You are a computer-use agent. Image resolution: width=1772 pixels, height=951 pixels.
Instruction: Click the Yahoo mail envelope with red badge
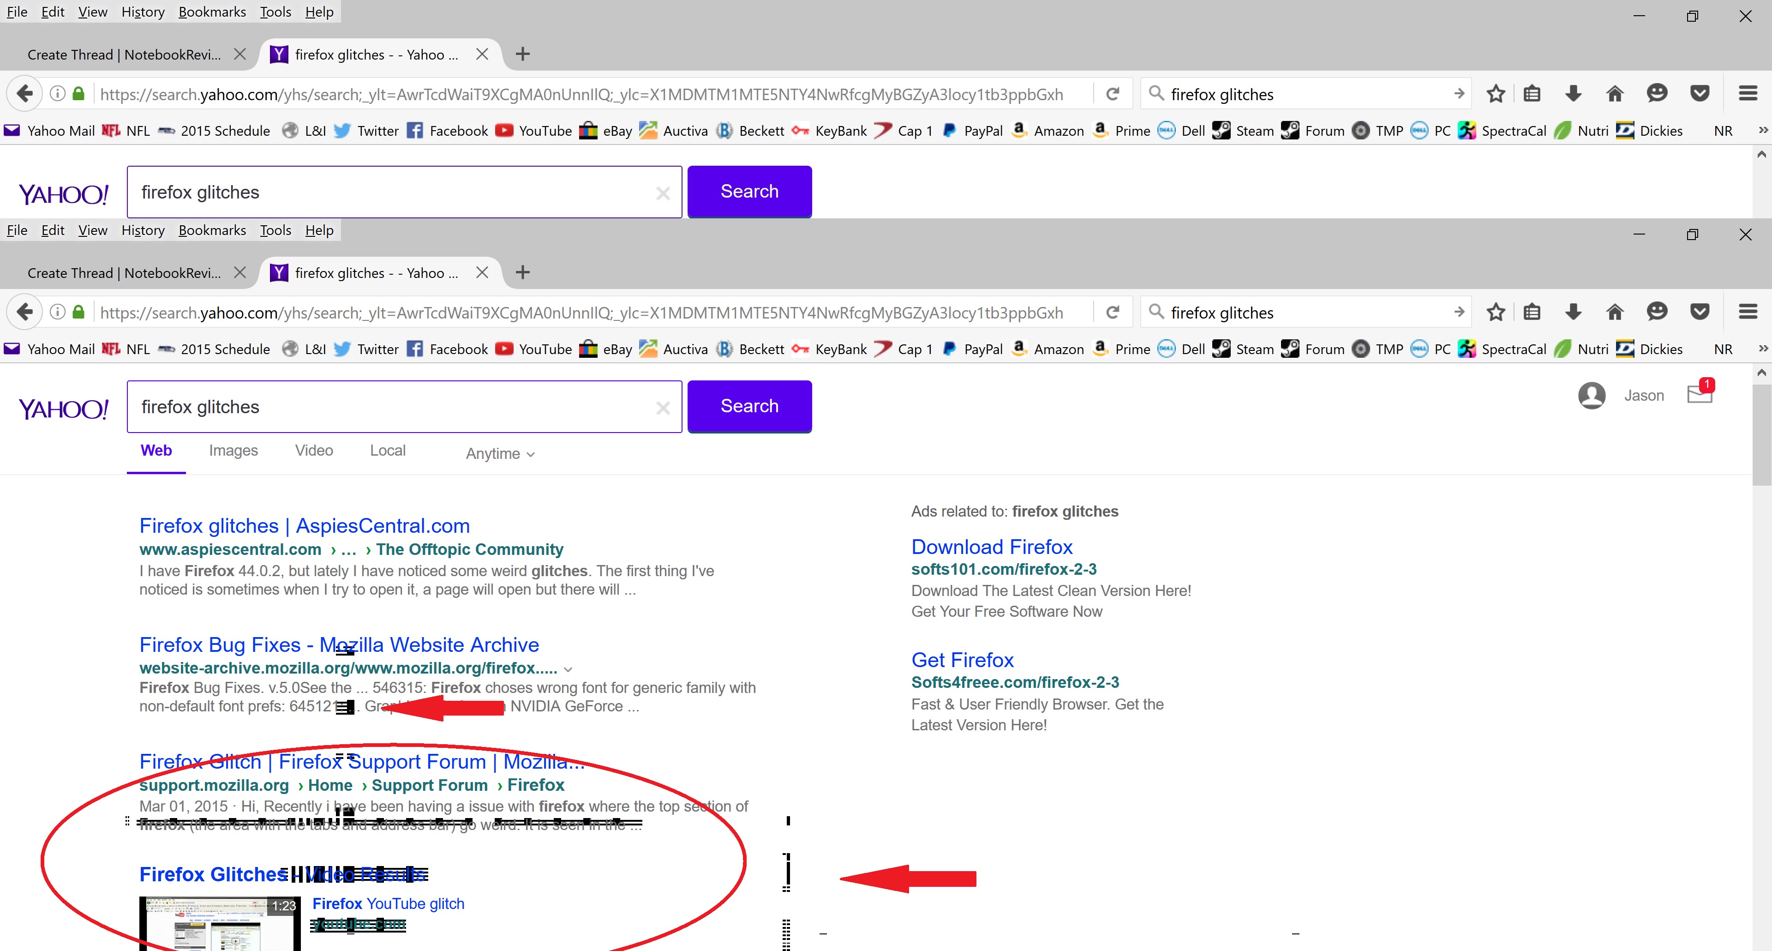tap(1700, 392)
